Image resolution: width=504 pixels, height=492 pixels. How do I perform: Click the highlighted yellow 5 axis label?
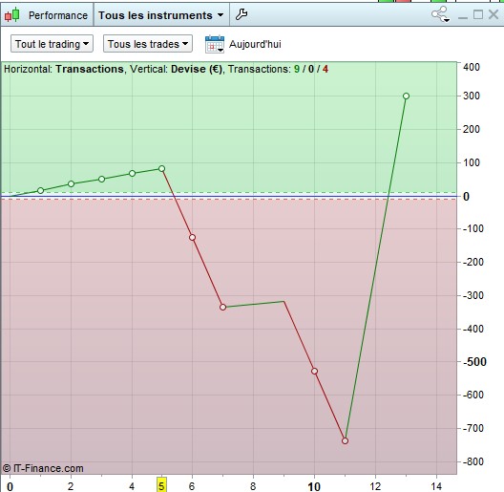click(x=161, y=485)
